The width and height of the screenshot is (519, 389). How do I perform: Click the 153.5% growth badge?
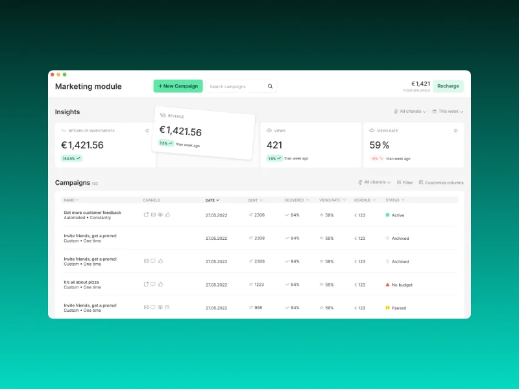pyautogui.click(x=71, y=158)
